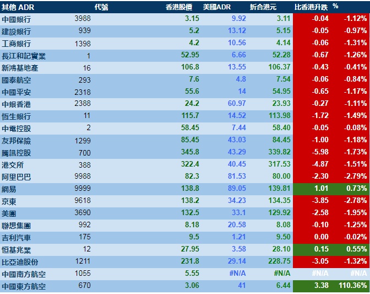This screenshot has height=294, width=370.
Task: Click converted HKD value 317.53
Action: click(x=279, y=164)
